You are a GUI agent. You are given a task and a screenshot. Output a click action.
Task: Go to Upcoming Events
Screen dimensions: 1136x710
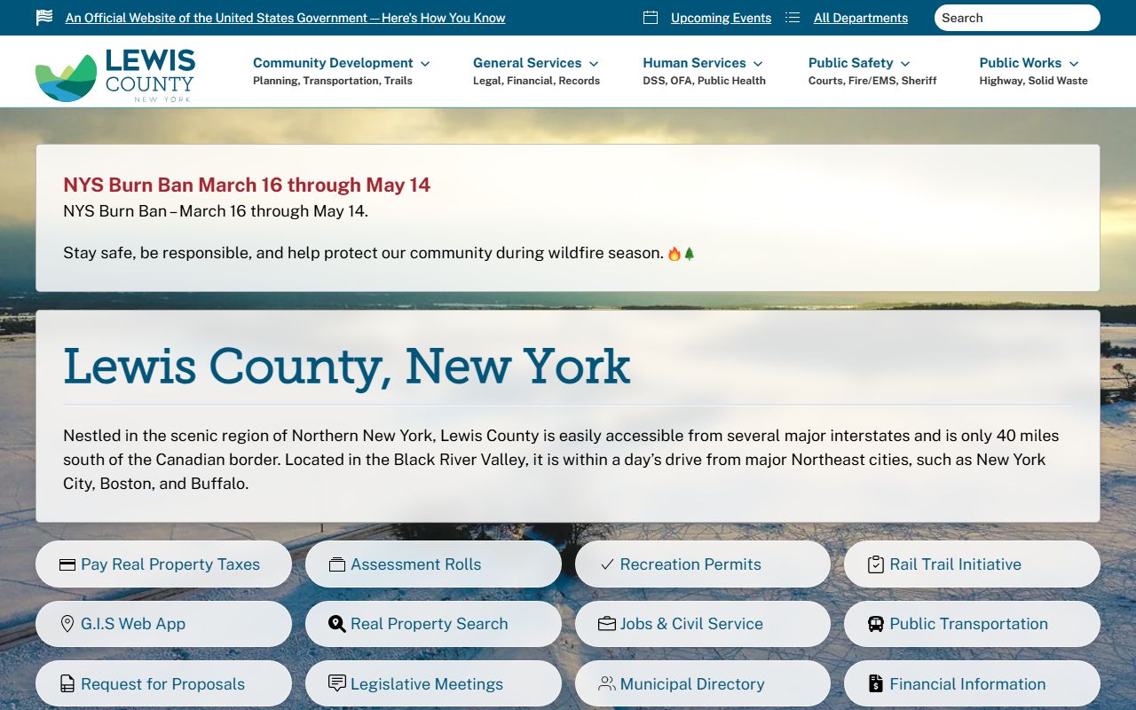[x=721, y=18]
